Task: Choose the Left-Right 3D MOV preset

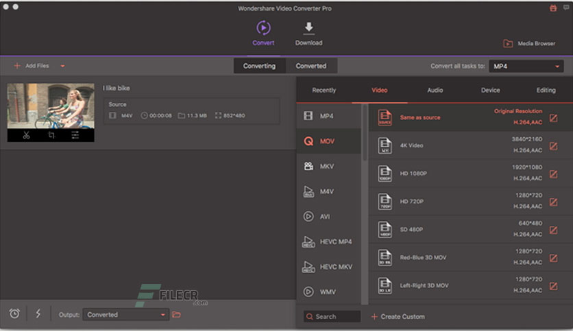Action: tap(471, 285)
